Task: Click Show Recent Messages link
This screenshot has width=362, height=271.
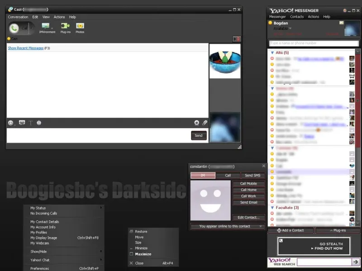Action: pos(26,48)
